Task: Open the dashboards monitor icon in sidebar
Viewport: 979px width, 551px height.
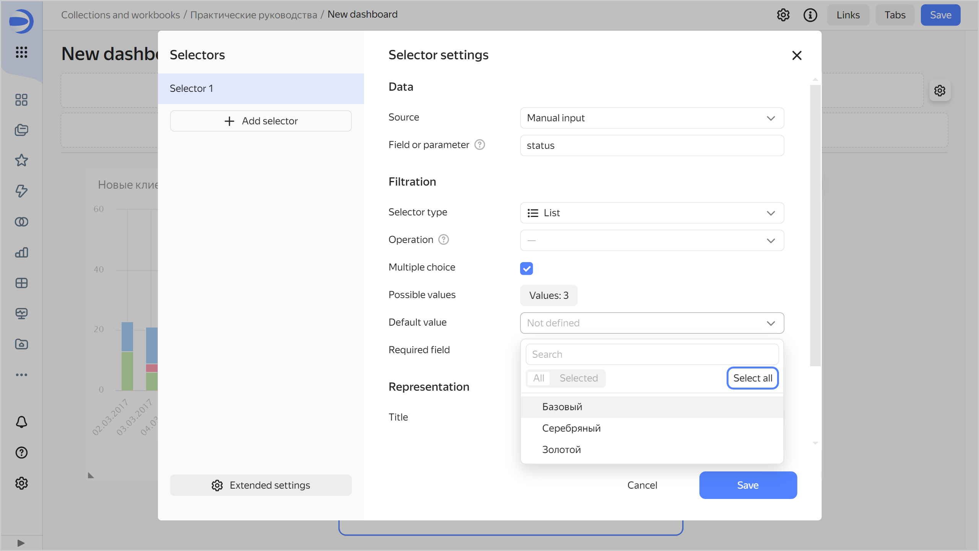Action: coord(21,313)
